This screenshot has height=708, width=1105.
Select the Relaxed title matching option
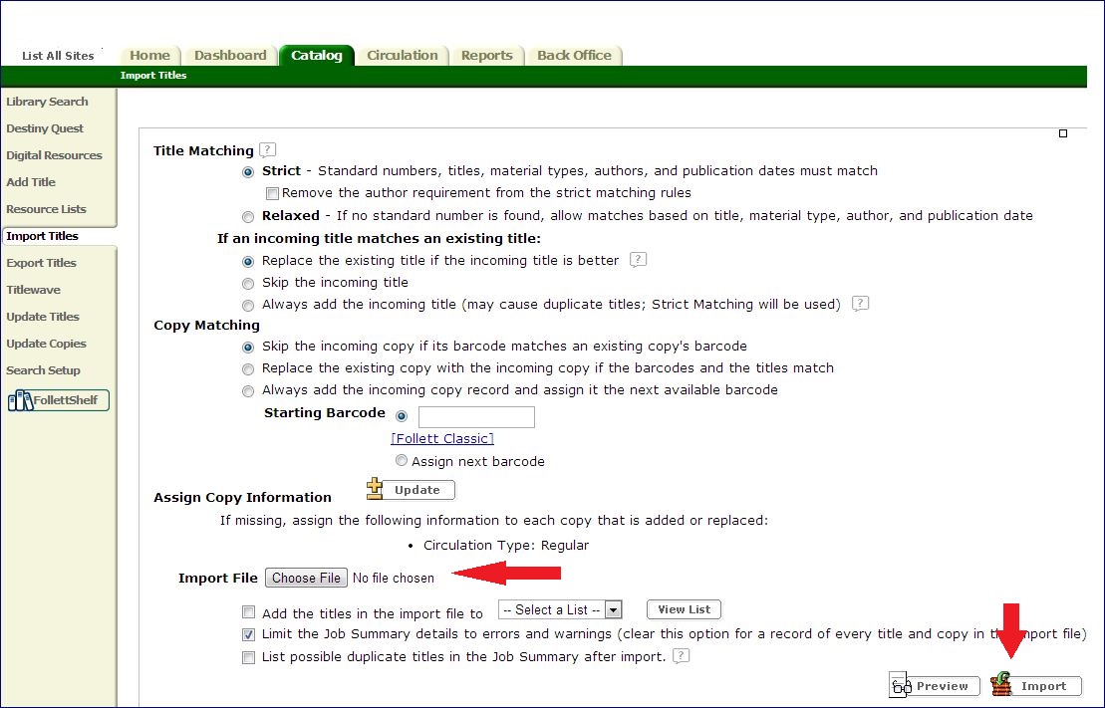point(248,216)
